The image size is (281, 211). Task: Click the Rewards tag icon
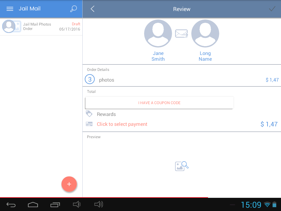coord(89,114)
